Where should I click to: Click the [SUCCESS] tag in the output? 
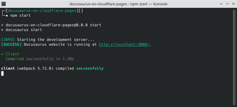[11, 44]
